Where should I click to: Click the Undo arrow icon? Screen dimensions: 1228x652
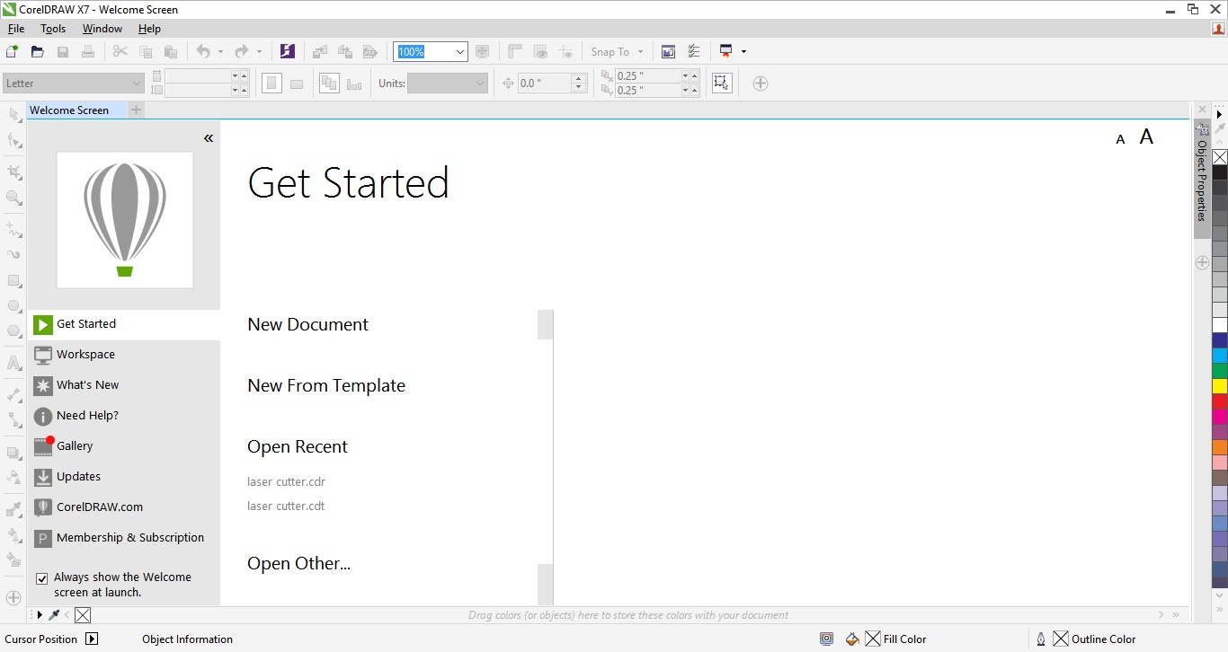pyautogui.click(x=203, y=52)
